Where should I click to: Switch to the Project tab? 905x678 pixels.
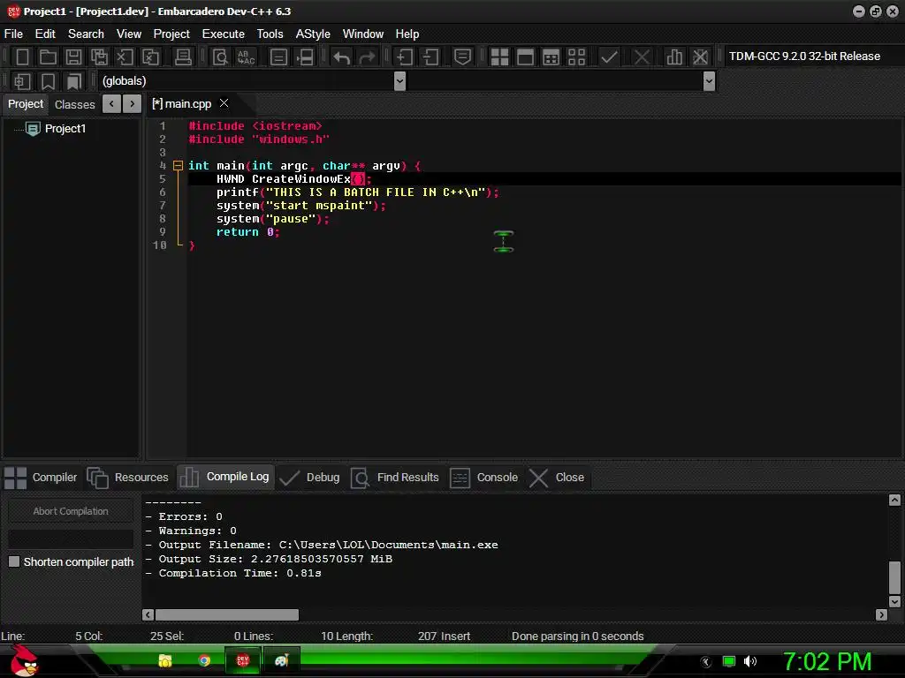(26, 104)
